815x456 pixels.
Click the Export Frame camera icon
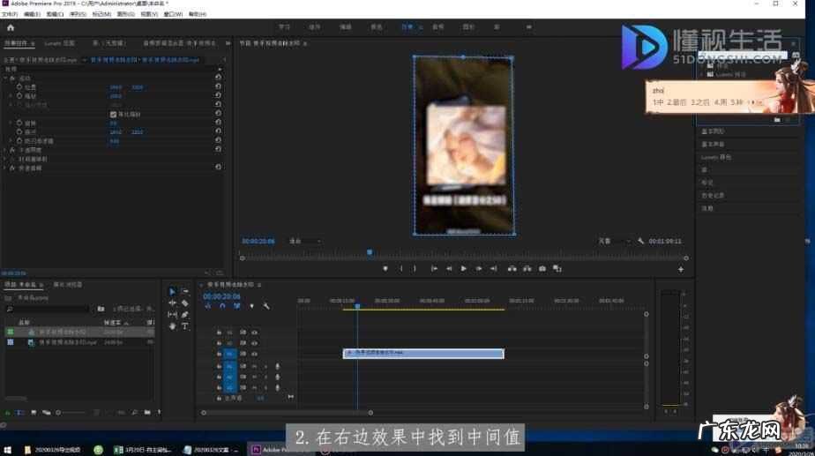(542, 268)
